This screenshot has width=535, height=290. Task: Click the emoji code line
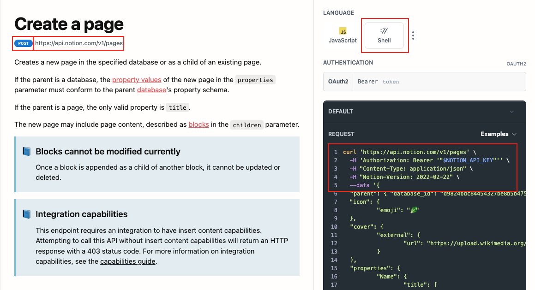[x=397, y=210]
